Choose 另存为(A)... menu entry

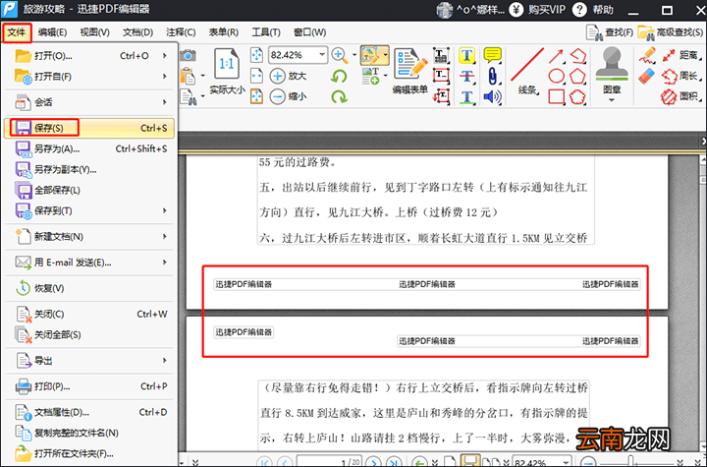pos(89,148)
